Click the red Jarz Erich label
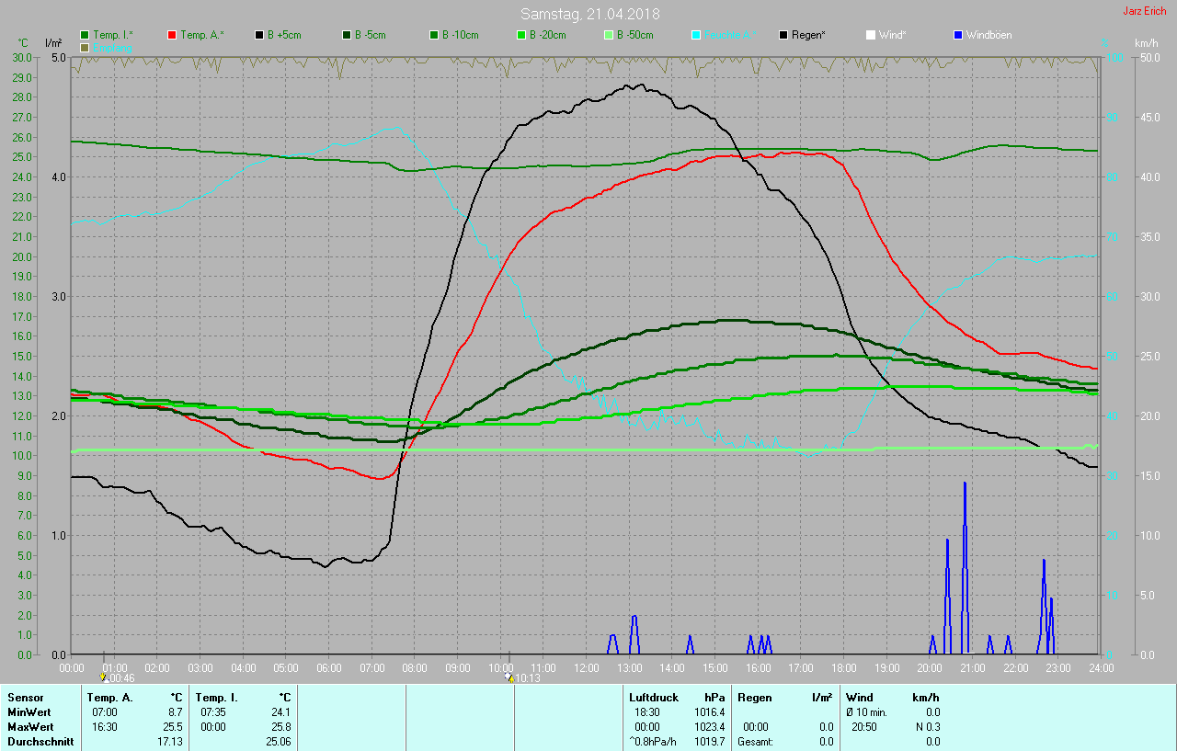 coord(1144,11)
